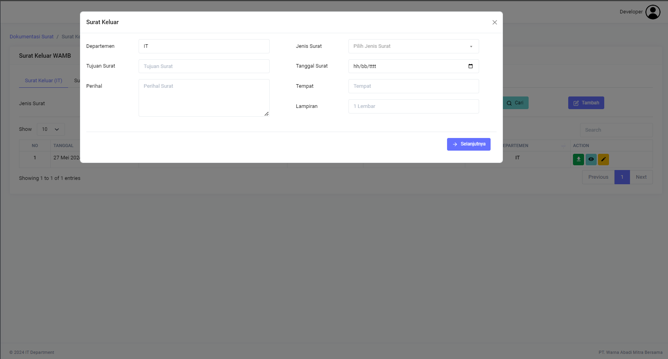The image size is (668, 359).
Task: Click the Lampiran input field
Action: click(x=413, y=106)
